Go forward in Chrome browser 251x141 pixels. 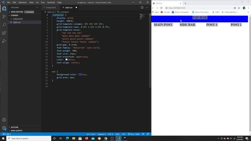pyautogui.click(x=157, y=8)
